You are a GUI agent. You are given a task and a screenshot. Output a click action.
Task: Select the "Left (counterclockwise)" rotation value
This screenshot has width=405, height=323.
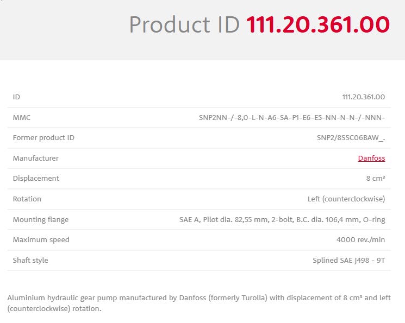346,199
